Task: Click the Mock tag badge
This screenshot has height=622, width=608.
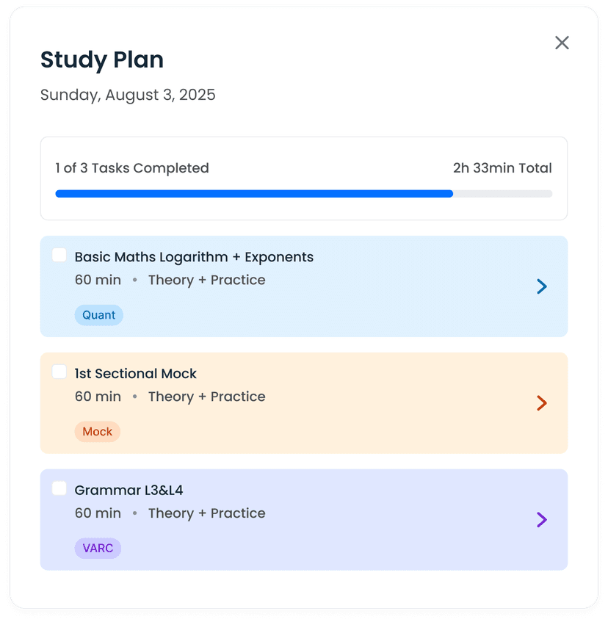Action: (97, 432)
